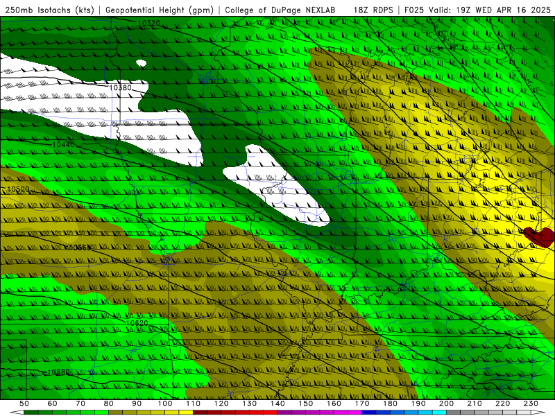Click the right arrow end of the colorbar

[538, 413]
